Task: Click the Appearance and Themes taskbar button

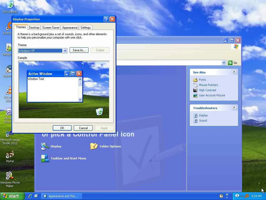Action: [62, 196]
